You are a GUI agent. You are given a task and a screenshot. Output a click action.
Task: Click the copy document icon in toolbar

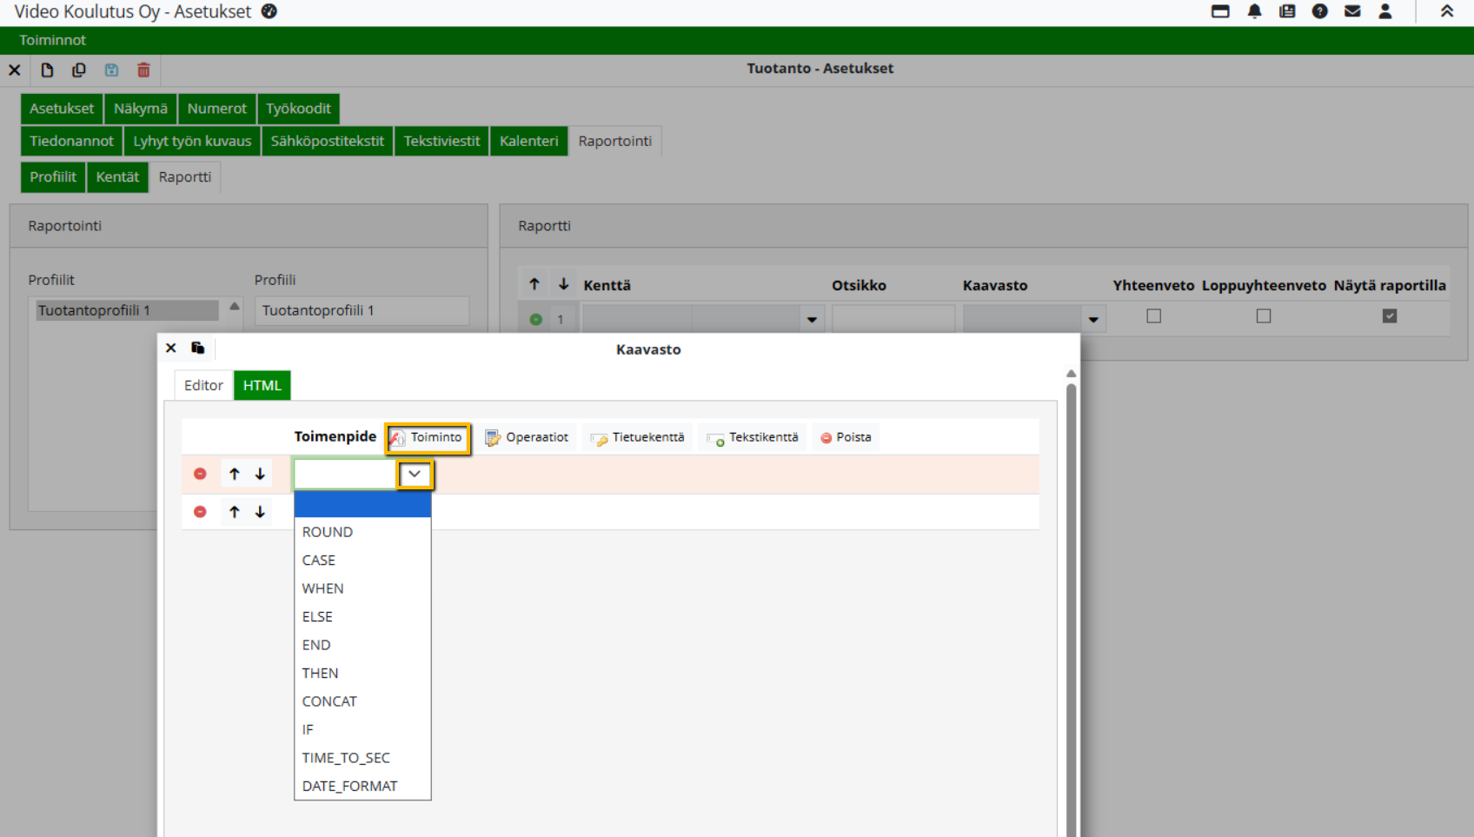click(79, 70)
